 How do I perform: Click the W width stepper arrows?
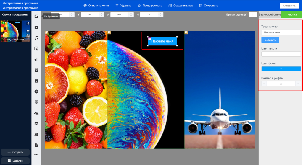click(131, 14)
